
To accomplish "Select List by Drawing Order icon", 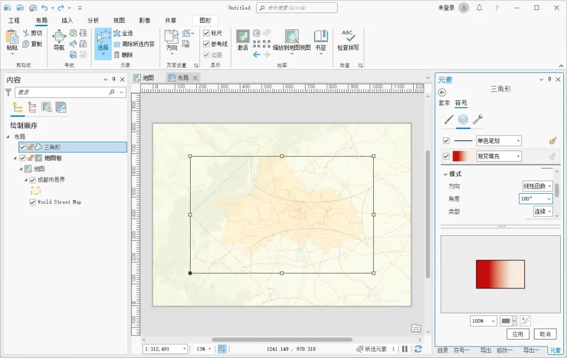I will [17, 108].
